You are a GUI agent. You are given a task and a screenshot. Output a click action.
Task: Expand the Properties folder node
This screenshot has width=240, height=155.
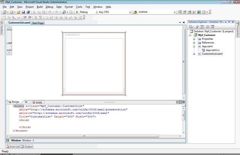point(194,39)
